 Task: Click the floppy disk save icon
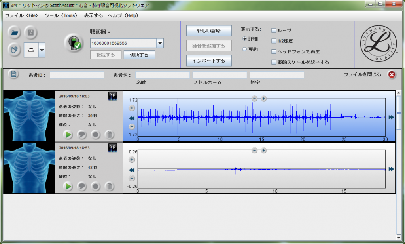click(x=31, y=32)
